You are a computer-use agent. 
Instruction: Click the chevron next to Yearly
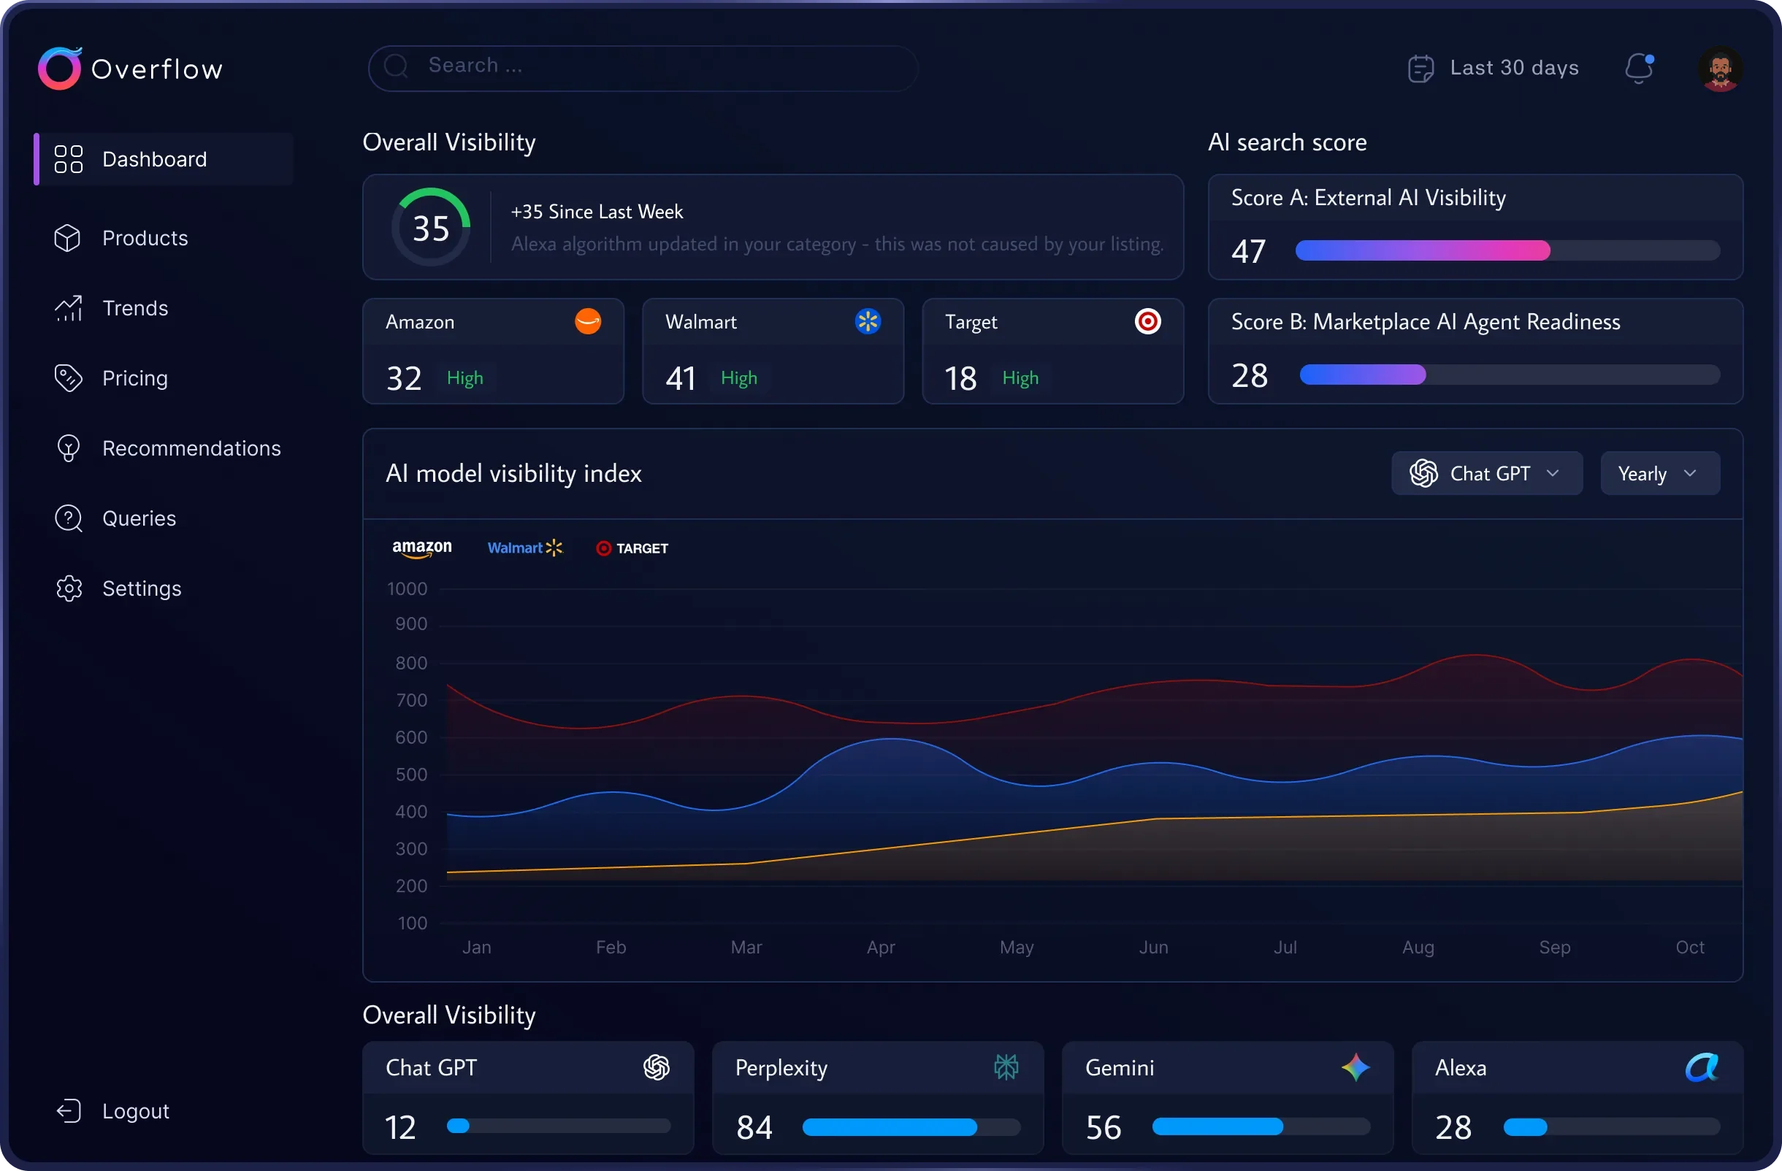tap(1690, 473)
